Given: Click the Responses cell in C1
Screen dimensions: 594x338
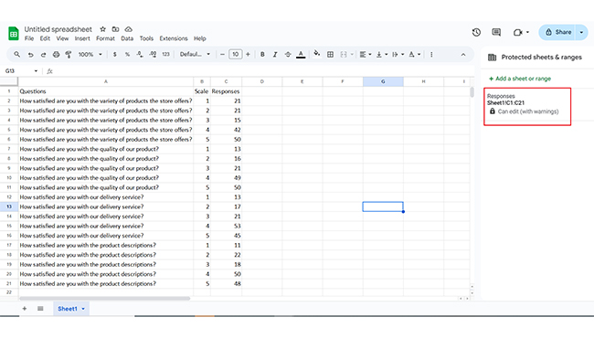Looking at the screenshot, I should pyautogui.click(x=226, y=91).
